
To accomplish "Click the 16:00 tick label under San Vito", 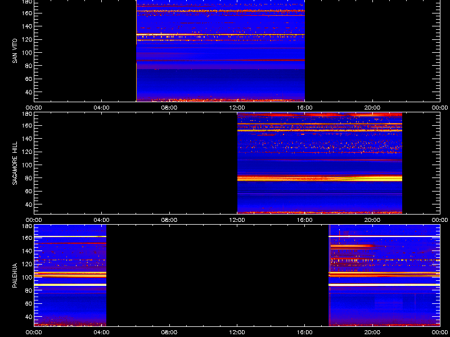I will tap(305, 108).
